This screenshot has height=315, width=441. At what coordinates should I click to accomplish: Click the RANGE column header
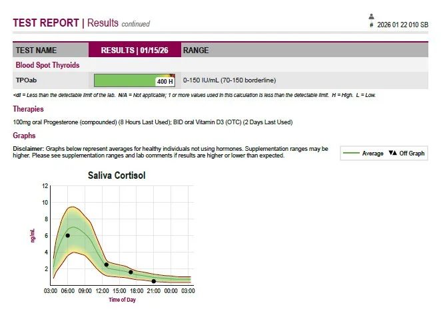195,50
